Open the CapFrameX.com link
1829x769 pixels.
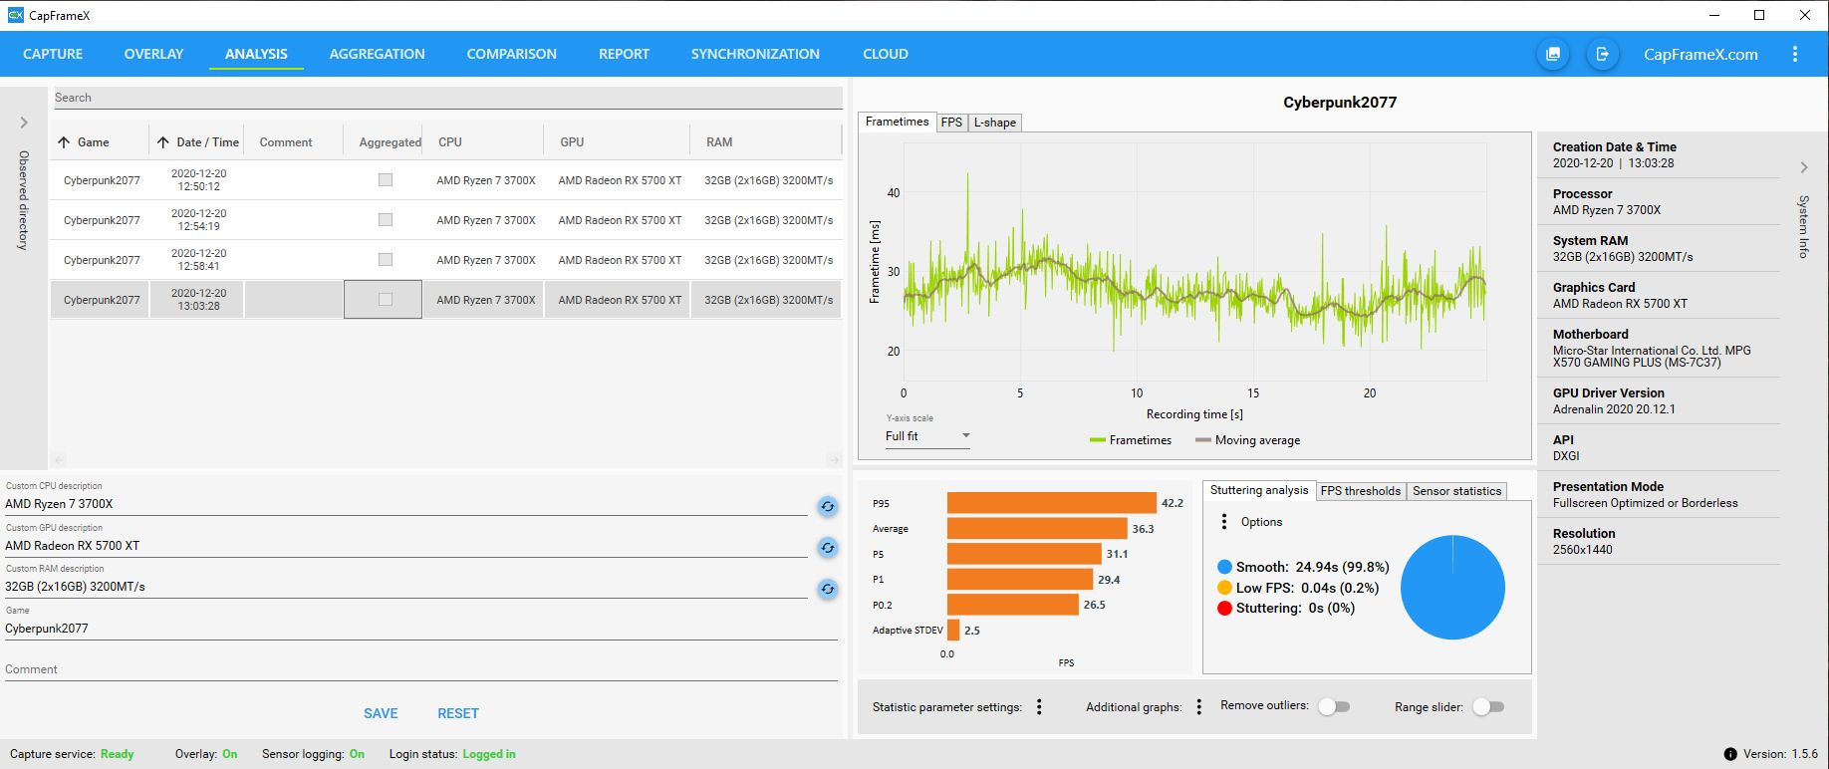click(1700, 54)
